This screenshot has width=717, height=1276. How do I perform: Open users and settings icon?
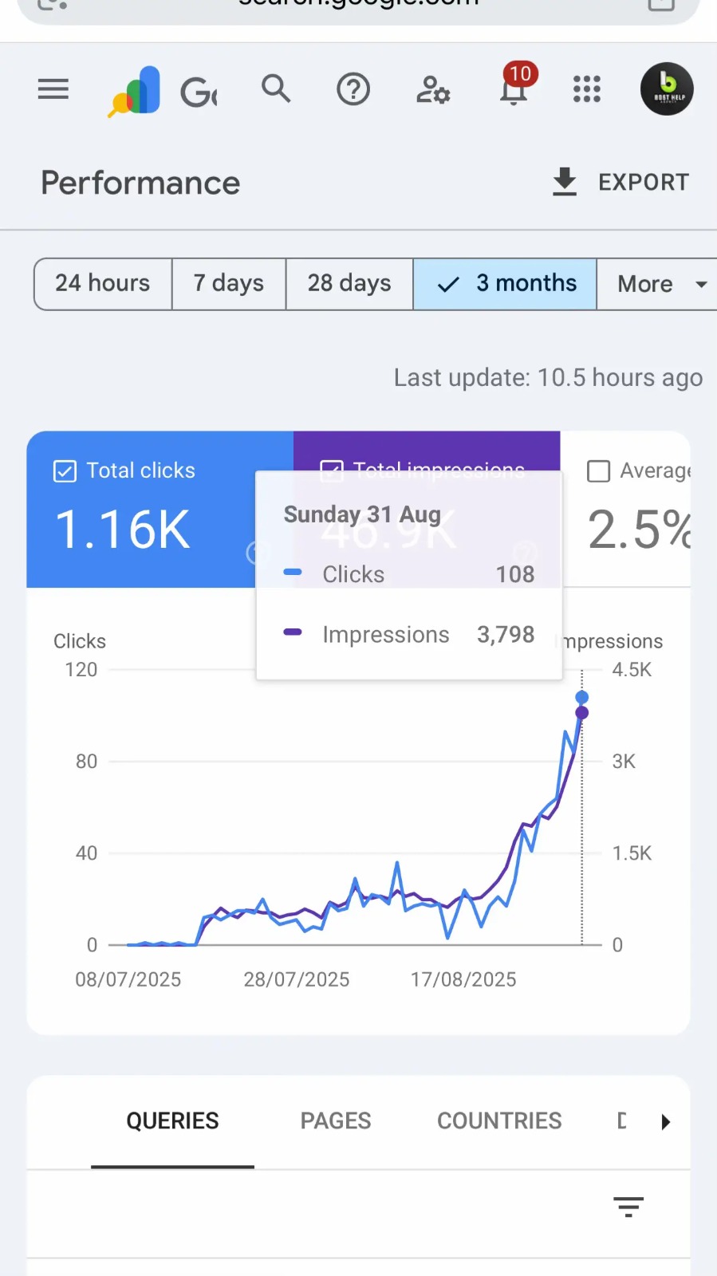pyautogui.click(x=433, y=90)
